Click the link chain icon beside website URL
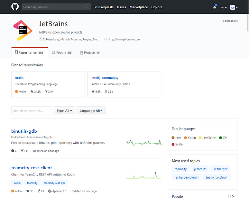The image size is (249, 198). (x=106, y=39)
